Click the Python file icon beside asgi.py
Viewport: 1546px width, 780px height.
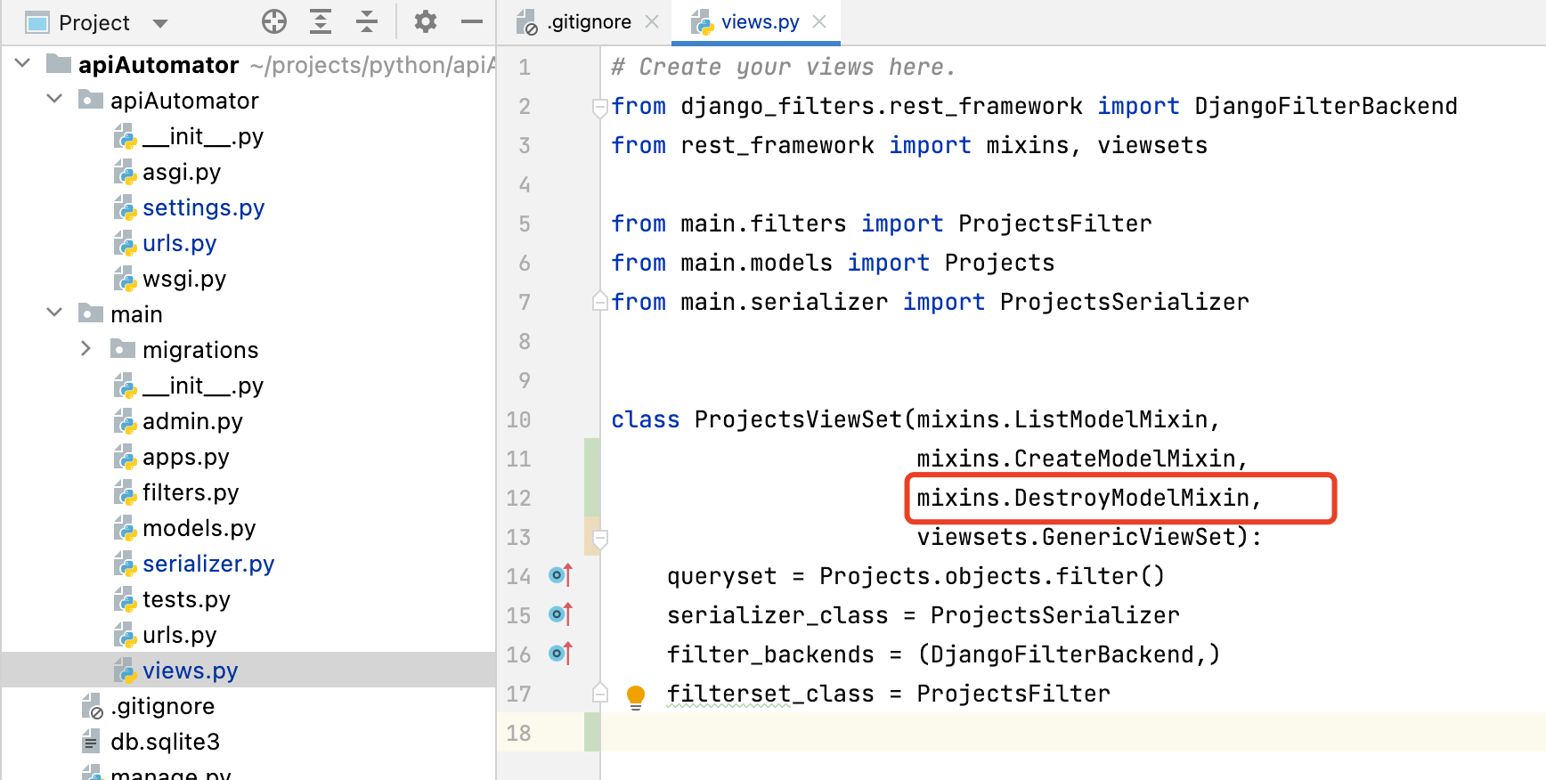click(125, 172)
